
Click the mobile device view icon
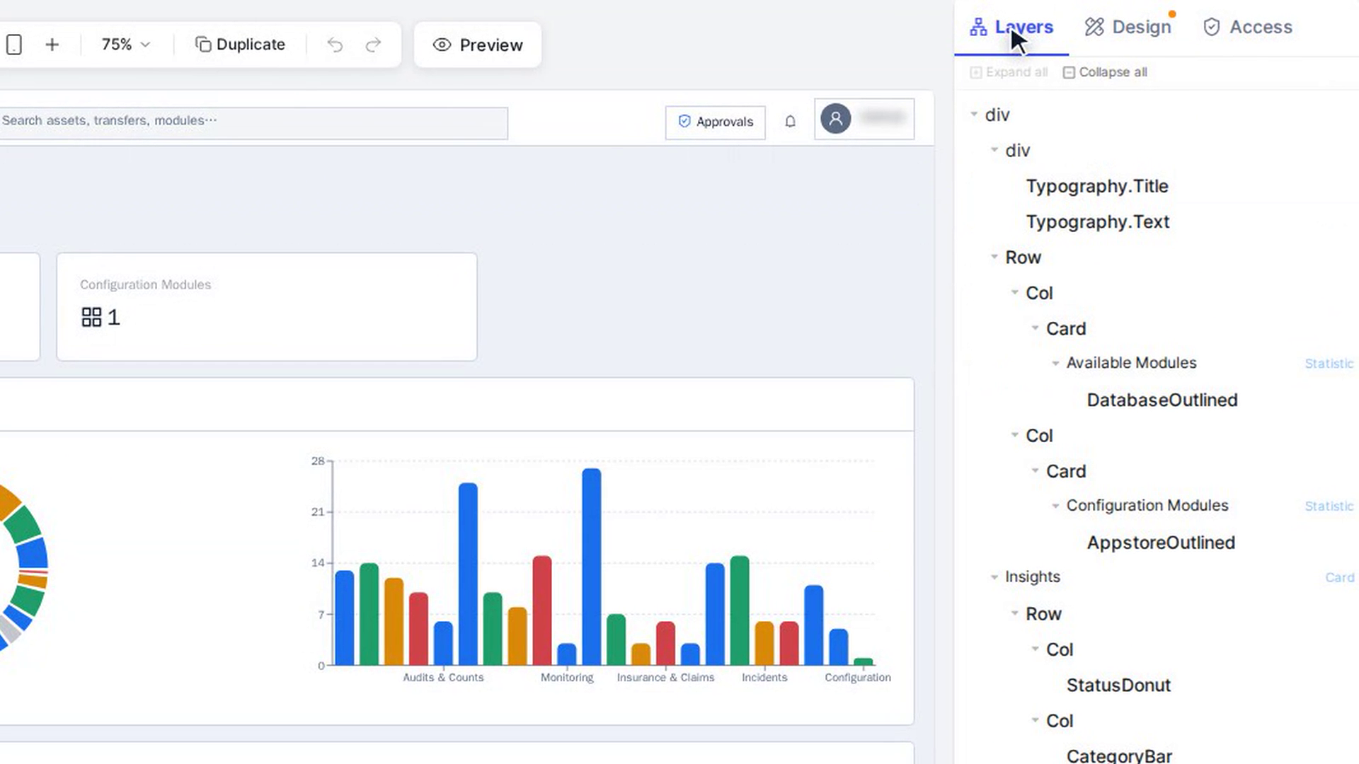point(14,45)
